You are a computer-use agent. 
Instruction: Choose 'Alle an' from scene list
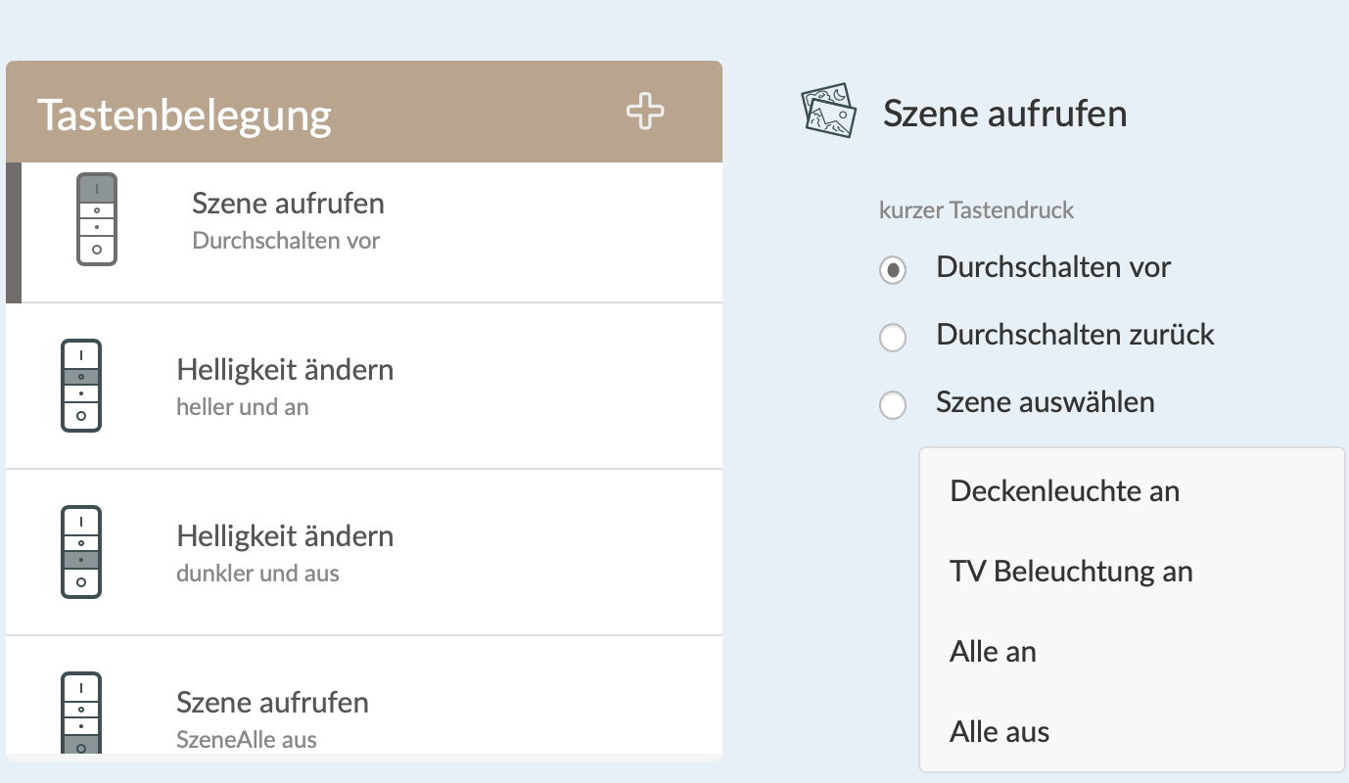[x=993, y=652]
